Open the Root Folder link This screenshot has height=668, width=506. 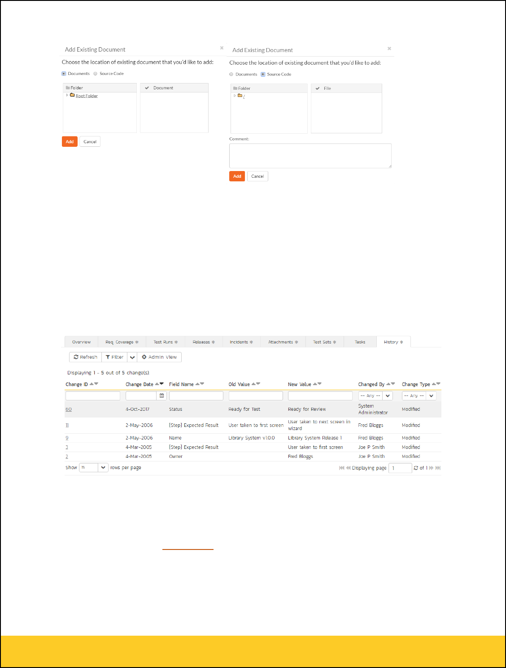[87, 96]
